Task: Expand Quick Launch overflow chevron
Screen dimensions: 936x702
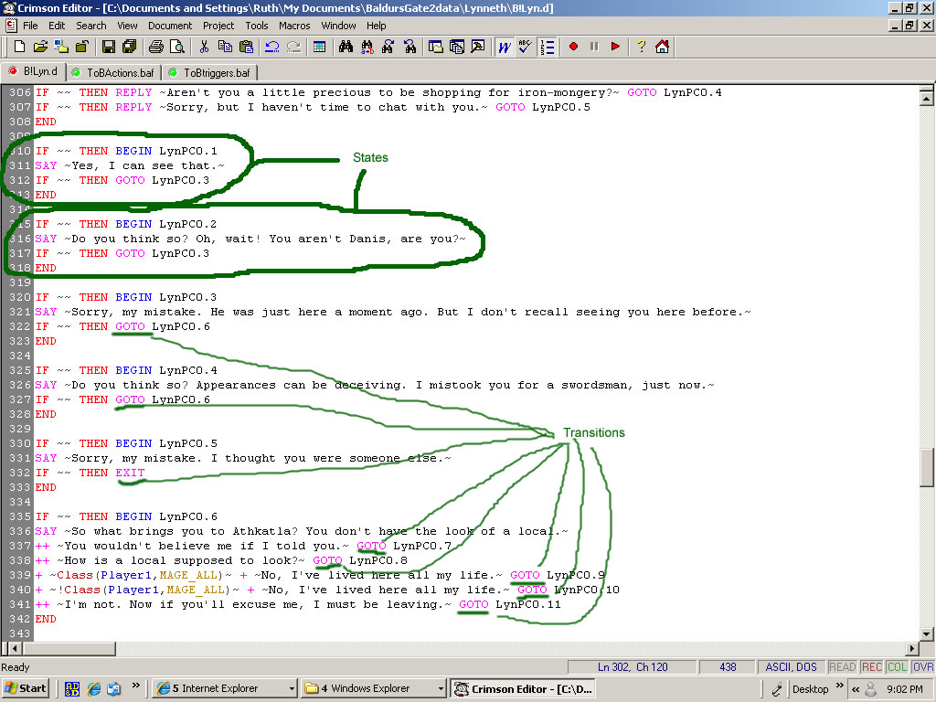Action: pyautogui.click(x=136, y=686)
